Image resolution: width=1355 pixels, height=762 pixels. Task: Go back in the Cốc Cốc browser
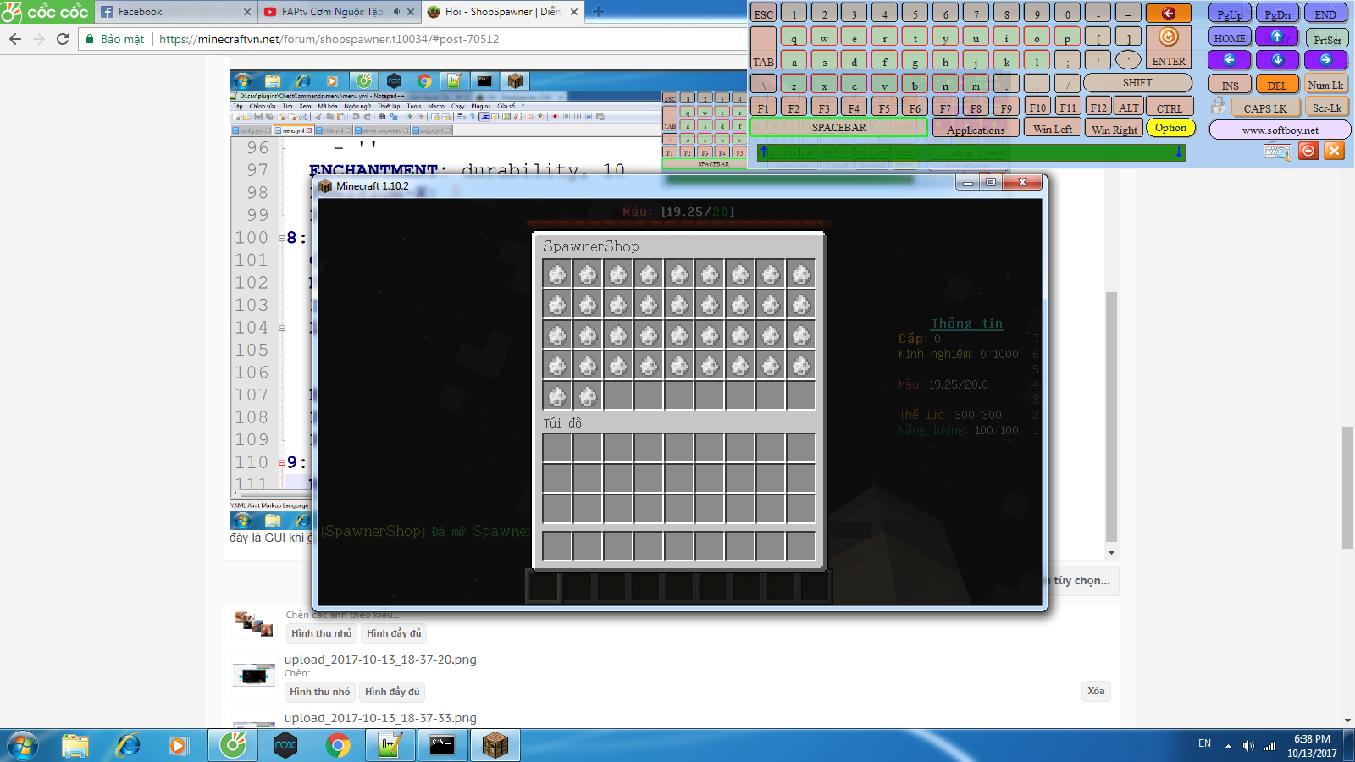(x=15, y=39)
